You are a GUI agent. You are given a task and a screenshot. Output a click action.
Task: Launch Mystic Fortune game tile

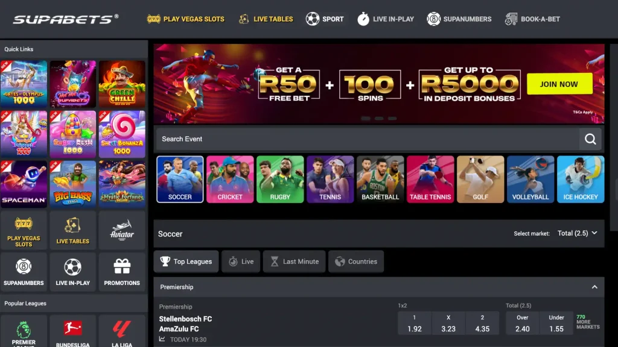click(x=122, y=184)
